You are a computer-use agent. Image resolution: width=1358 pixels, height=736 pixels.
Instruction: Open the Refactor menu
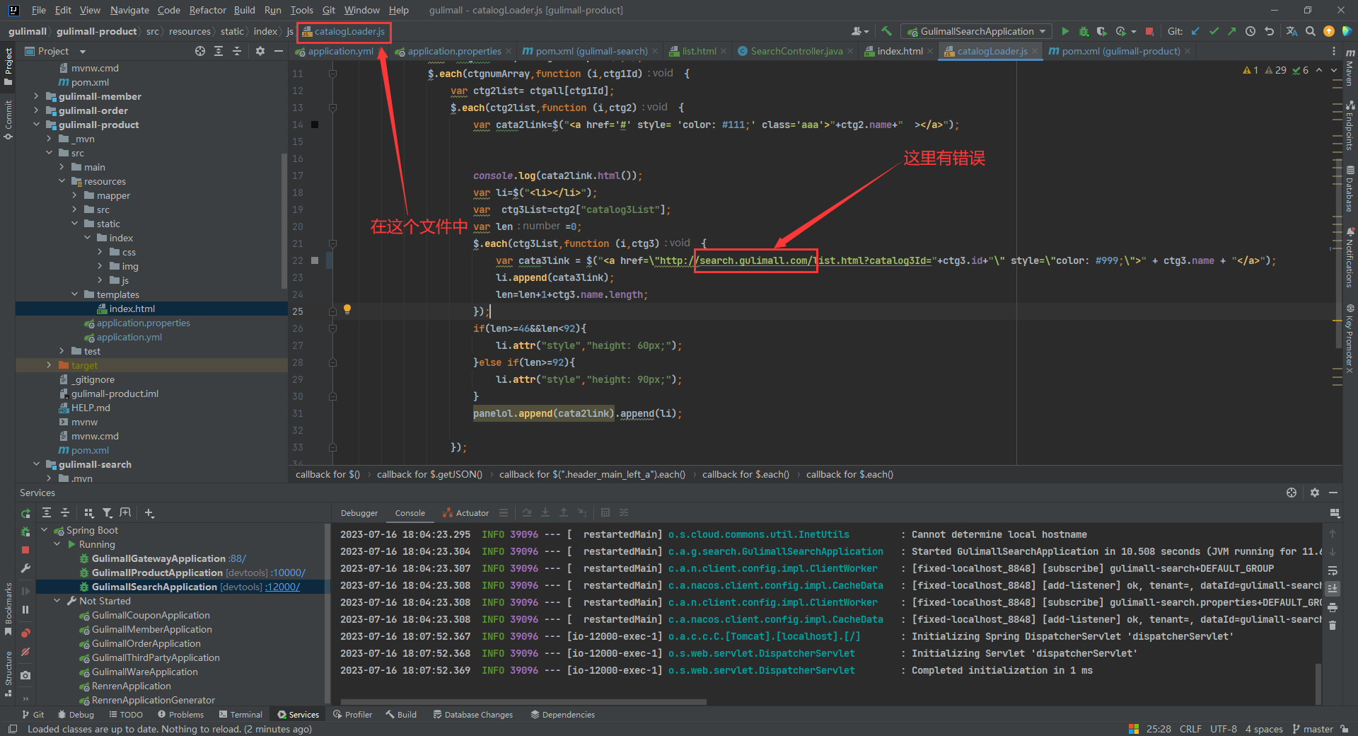[207, 10]
